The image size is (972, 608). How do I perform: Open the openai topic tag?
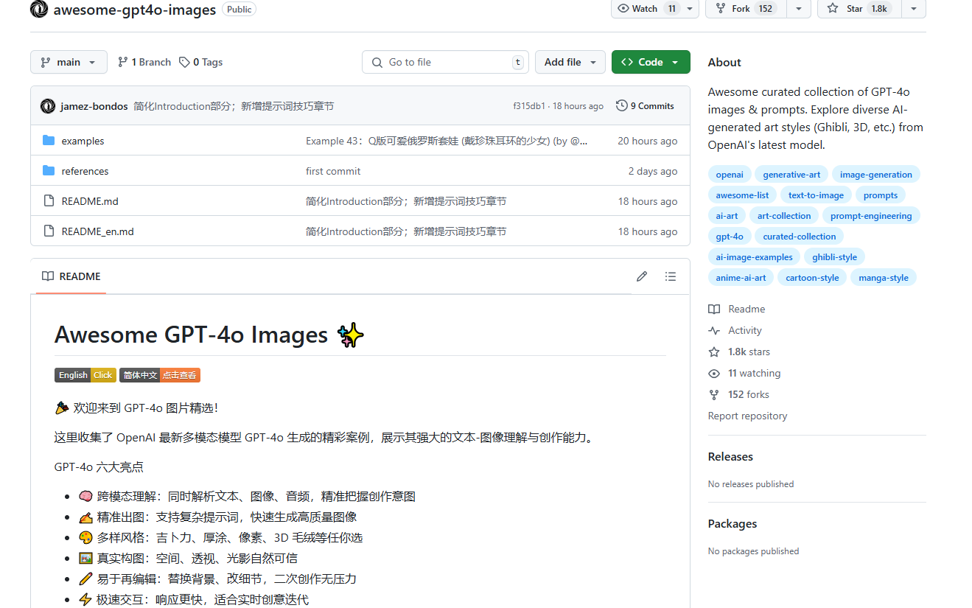pos(730,175)
